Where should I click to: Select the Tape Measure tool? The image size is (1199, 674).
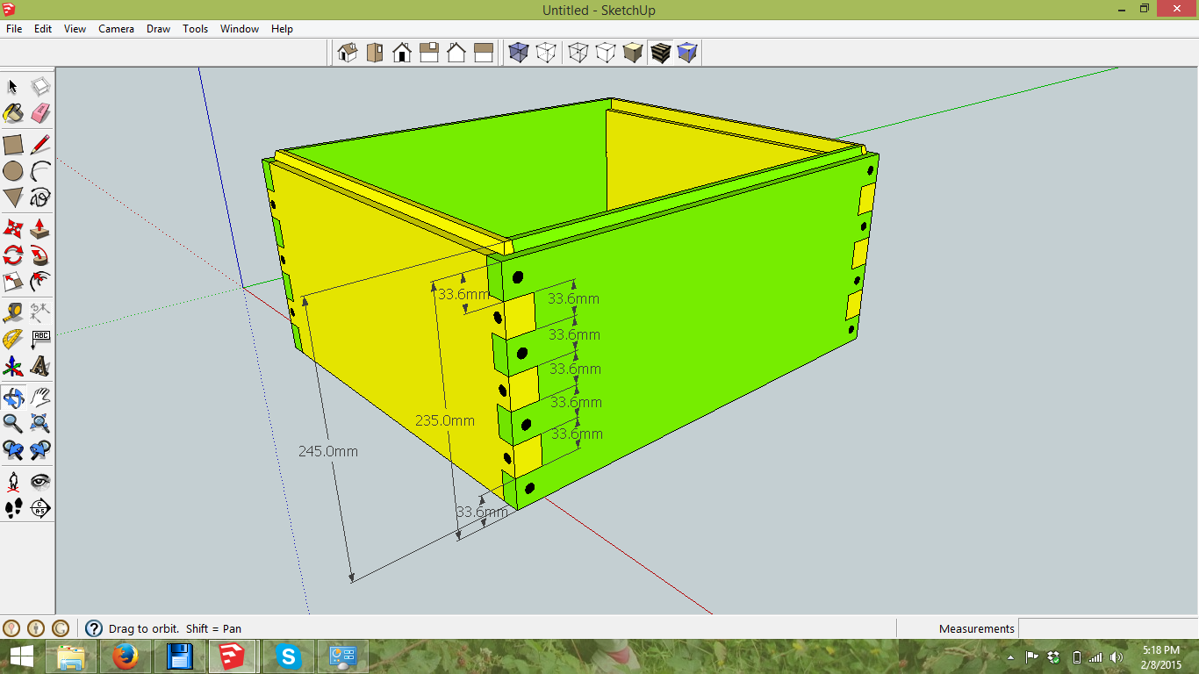(x=13, y=312)
